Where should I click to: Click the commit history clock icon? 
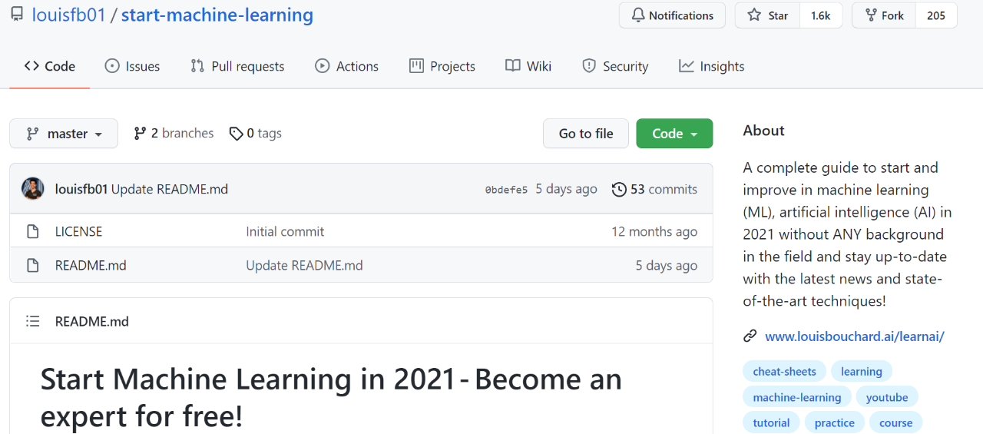click(x=619, y=190)
